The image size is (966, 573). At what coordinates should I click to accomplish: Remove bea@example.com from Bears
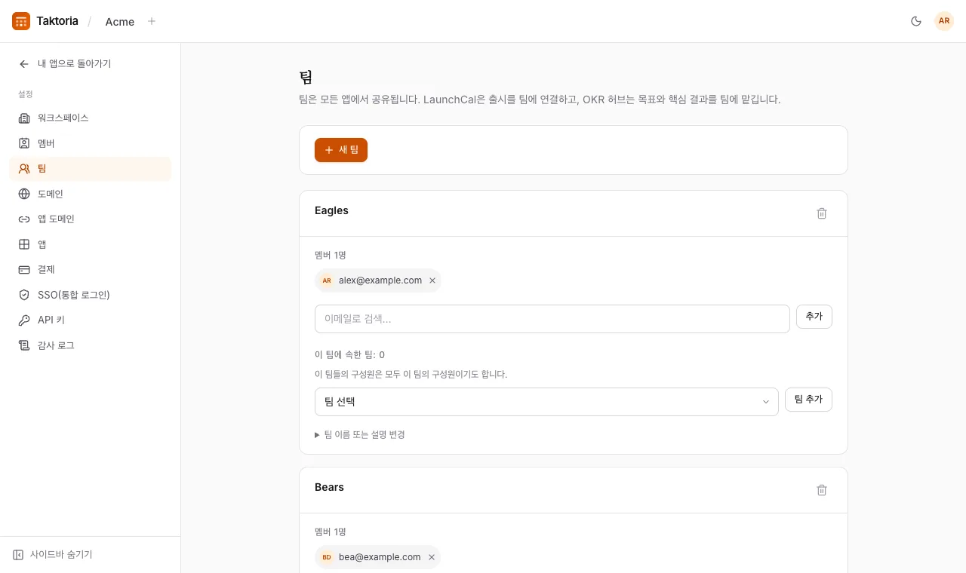pyautogui.click(x=432, y=557)
